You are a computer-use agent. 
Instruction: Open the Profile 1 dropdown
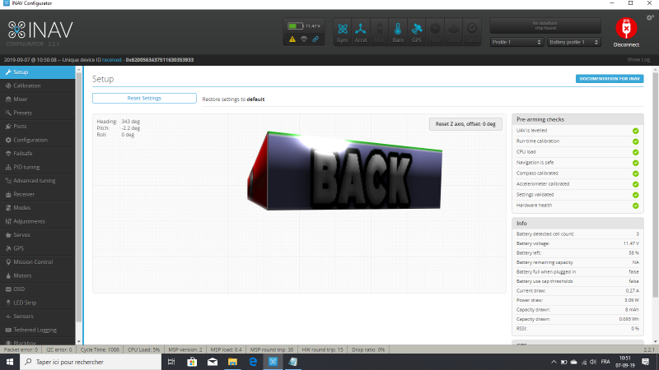click(515, 42)
